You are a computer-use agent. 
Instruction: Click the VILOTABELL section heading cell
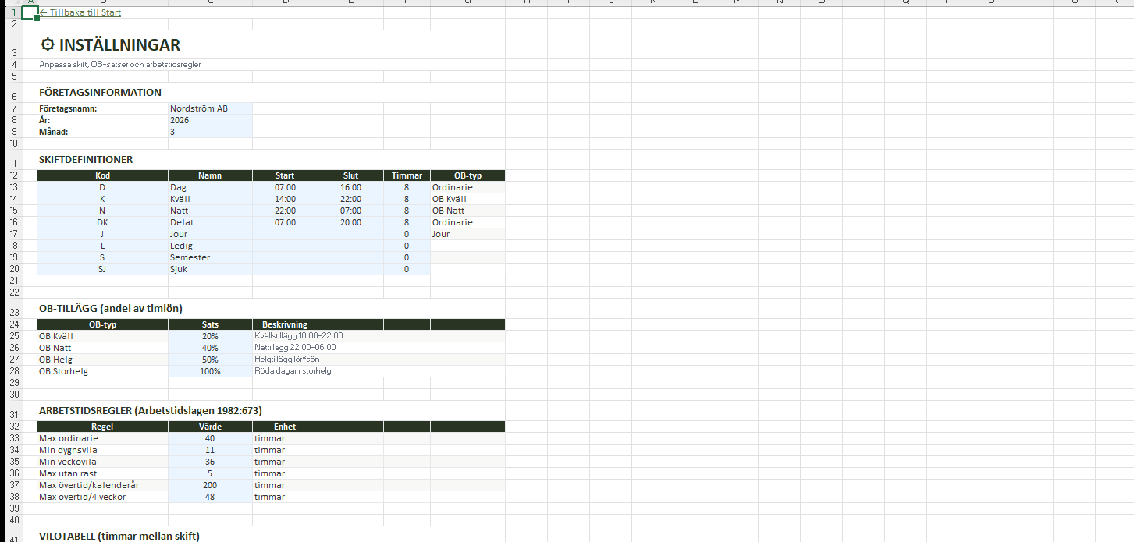pos(119,536)
